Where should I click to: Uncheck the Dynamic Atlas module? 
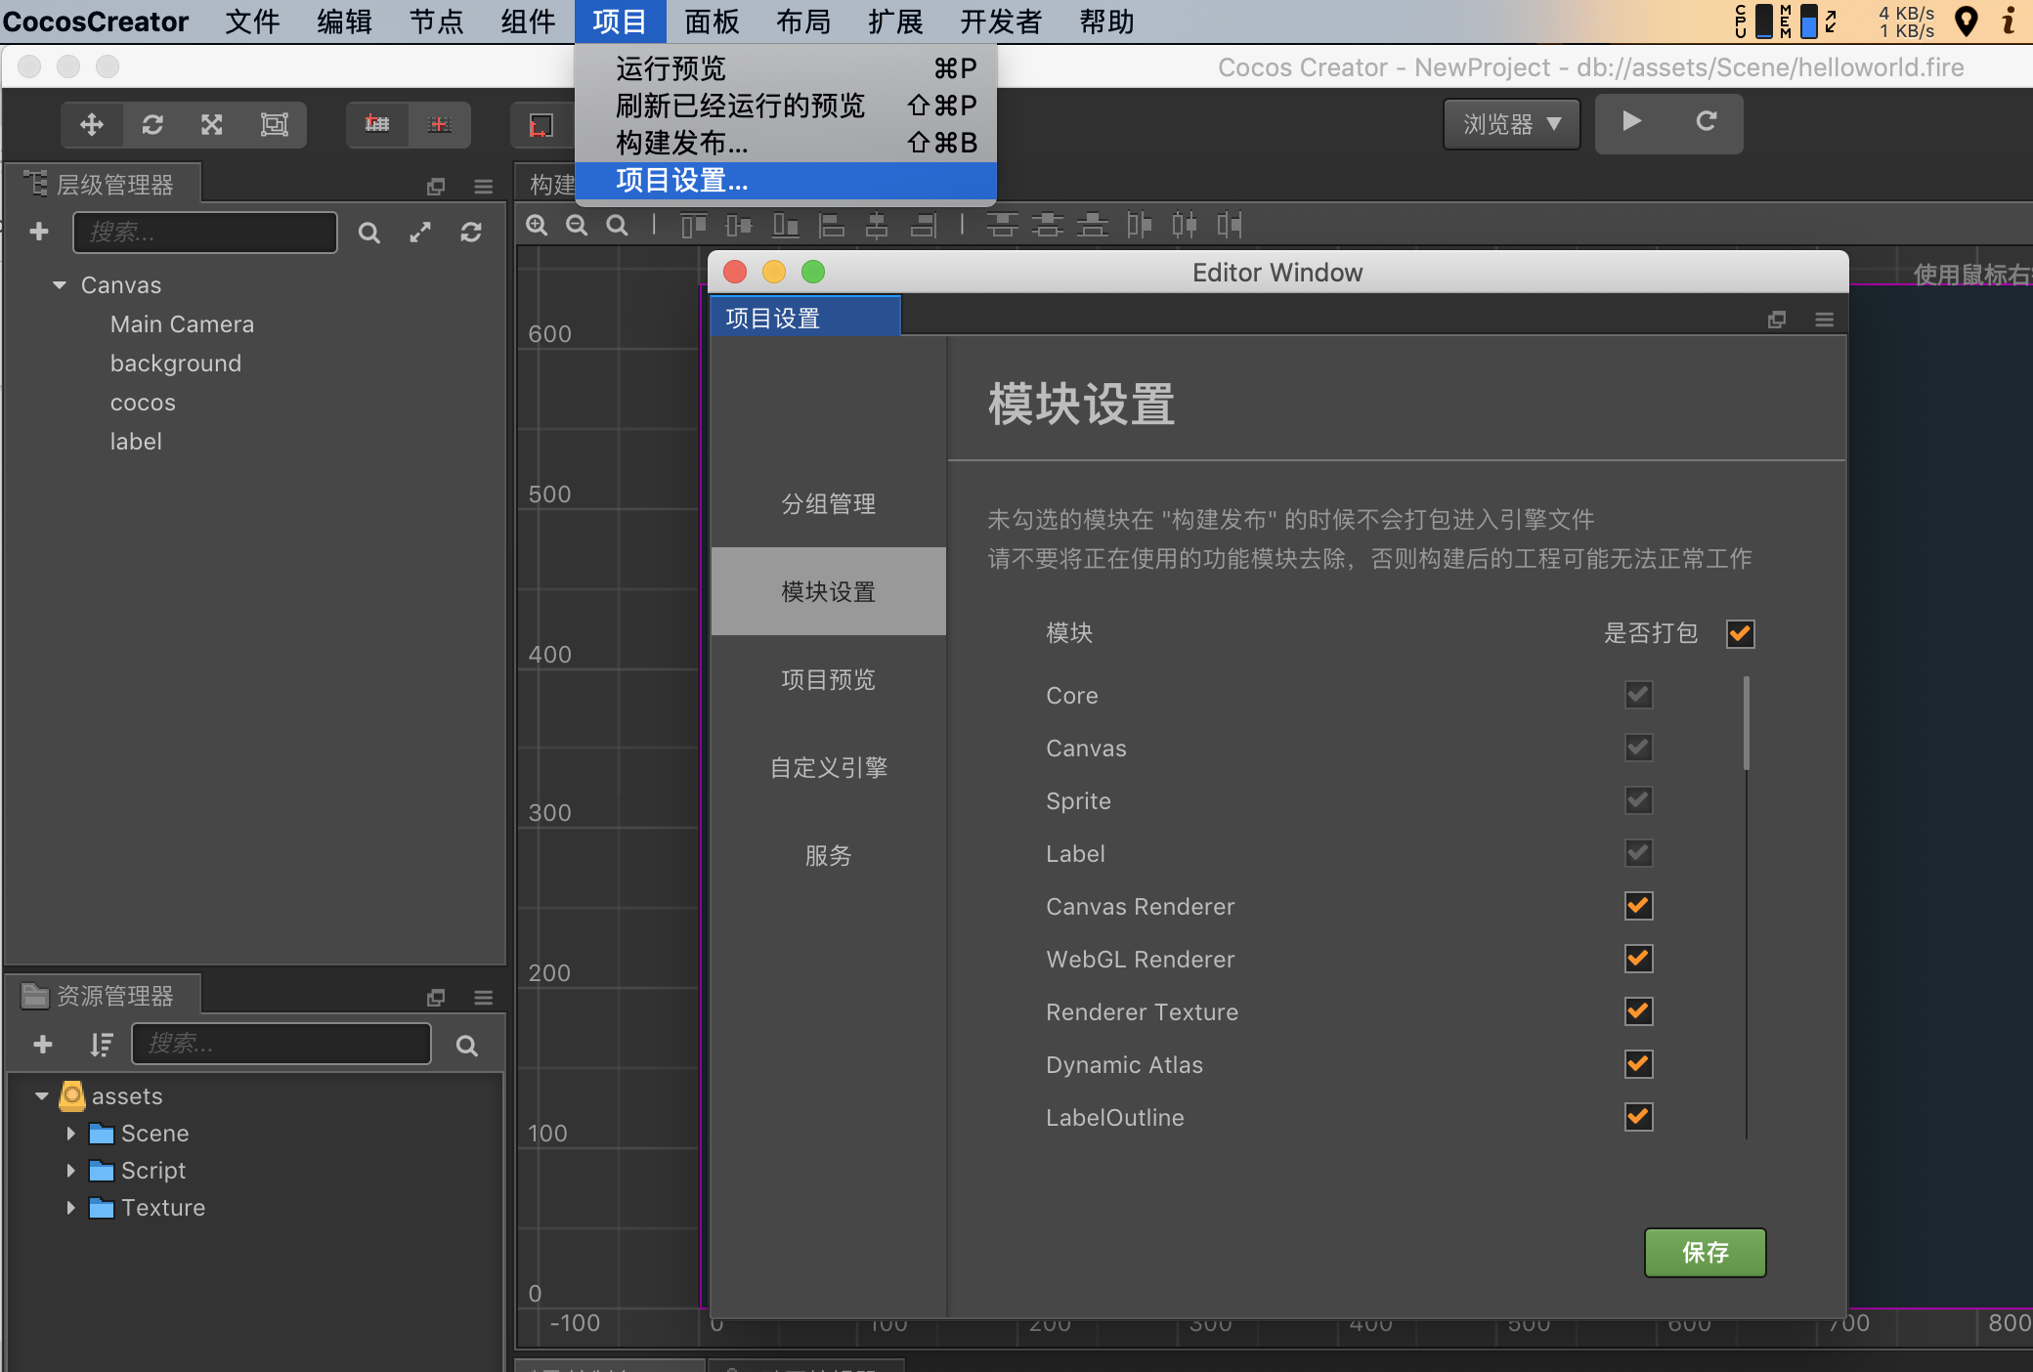[x=1638, y=1064]
